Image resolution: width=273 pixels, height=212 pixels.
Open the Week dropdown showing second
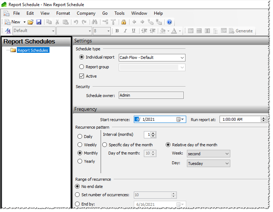[227, 154]
